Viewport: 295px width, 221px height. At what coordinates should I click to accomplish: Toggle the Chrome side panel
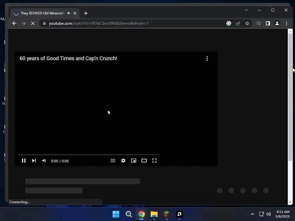268,23
